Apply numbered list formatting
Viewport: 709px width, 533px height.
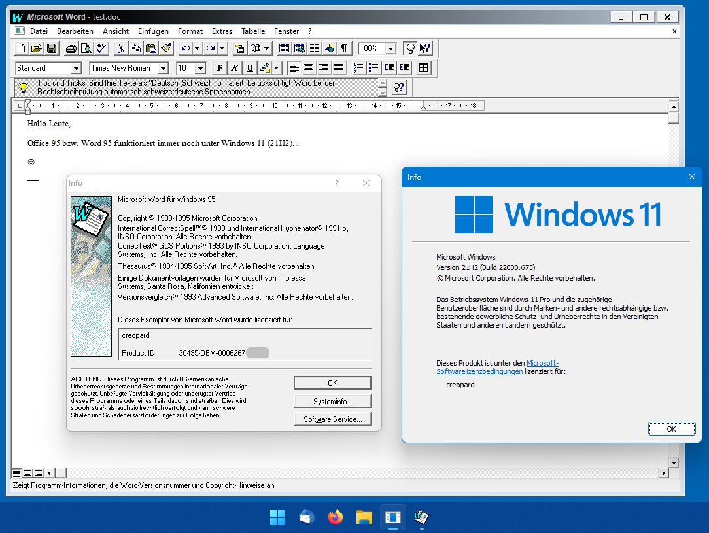(358, 68)
